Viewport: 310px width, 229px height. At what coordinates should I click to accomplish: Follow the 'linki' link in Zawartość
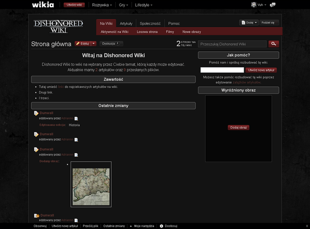pyautogui.click(x=61, y=87)
